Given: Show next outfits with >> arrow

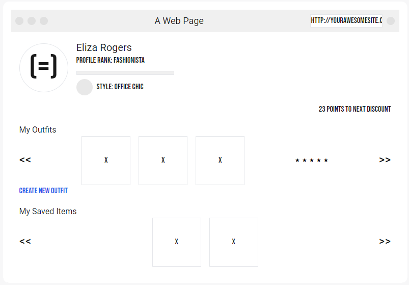Looking at the screenshot, I should coord(385,160).
